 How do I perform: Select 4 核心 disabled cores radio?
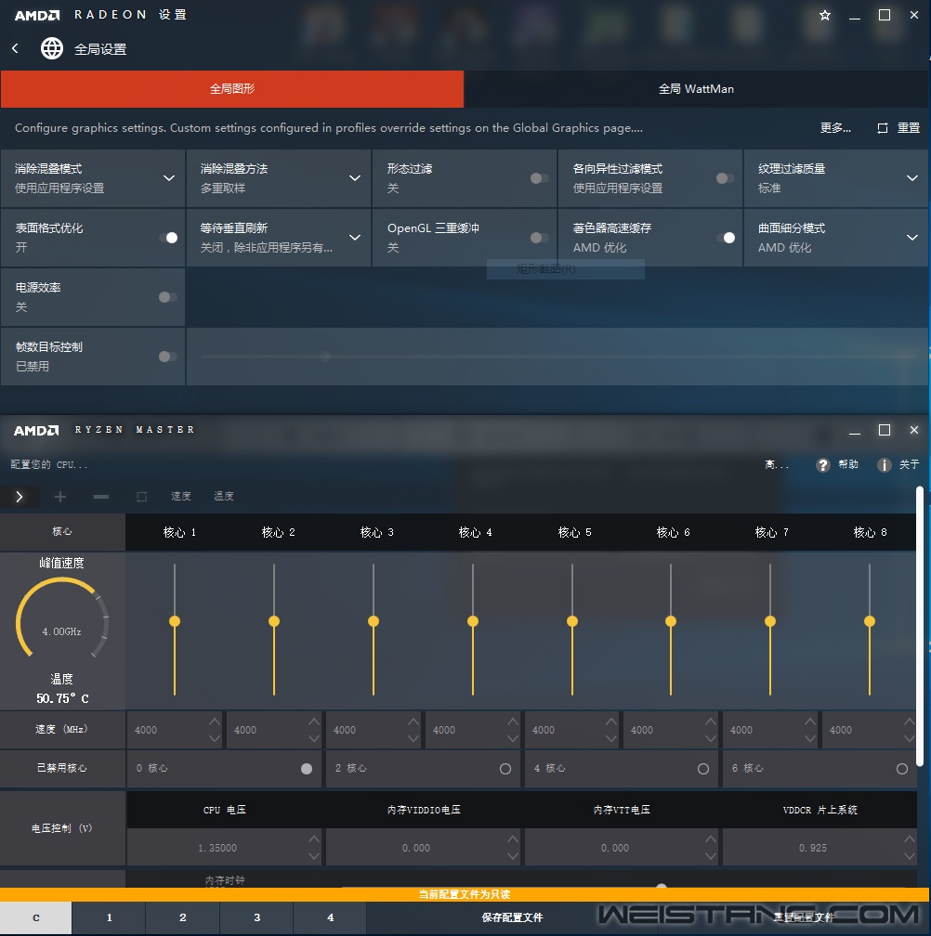coord(703,769)
